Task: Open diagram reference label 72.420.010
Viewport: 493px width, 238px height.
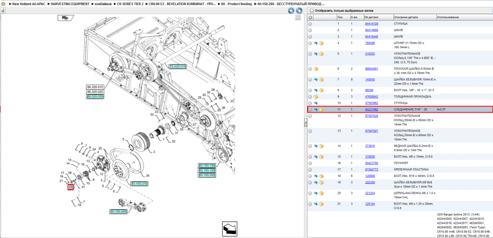Action: pos(177,67)
